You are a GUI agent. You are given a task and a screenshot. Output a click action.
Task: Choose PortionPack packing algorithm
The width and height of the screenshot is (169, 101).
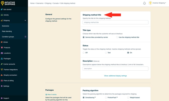(106, 97)
